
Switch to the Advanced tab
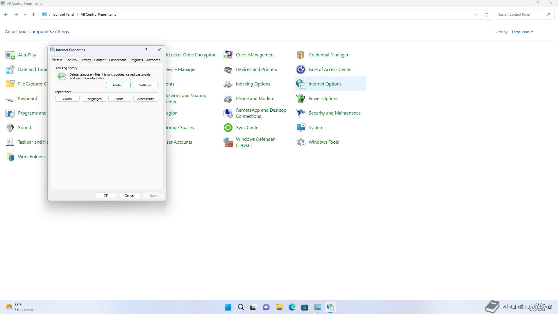(153, 60)
